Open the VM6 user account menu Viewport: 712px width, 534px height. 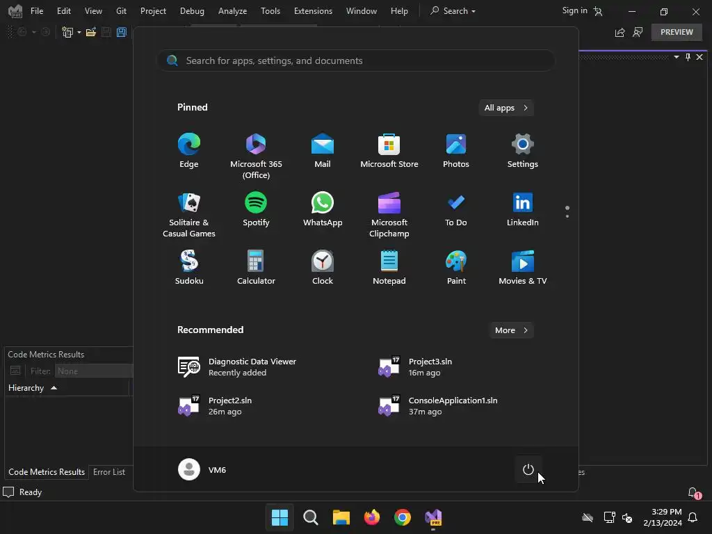(x=202, y=469)
